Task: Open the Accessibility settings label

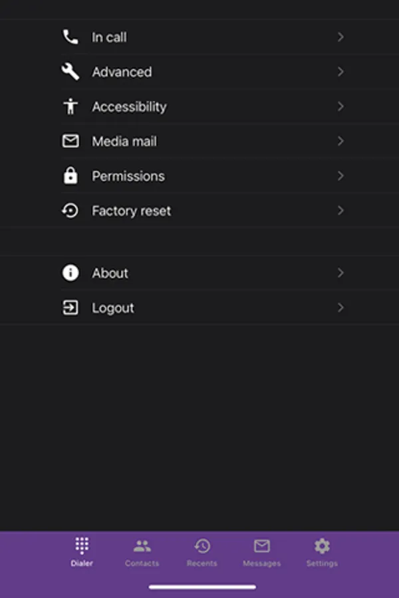Action: click(129, 106)
